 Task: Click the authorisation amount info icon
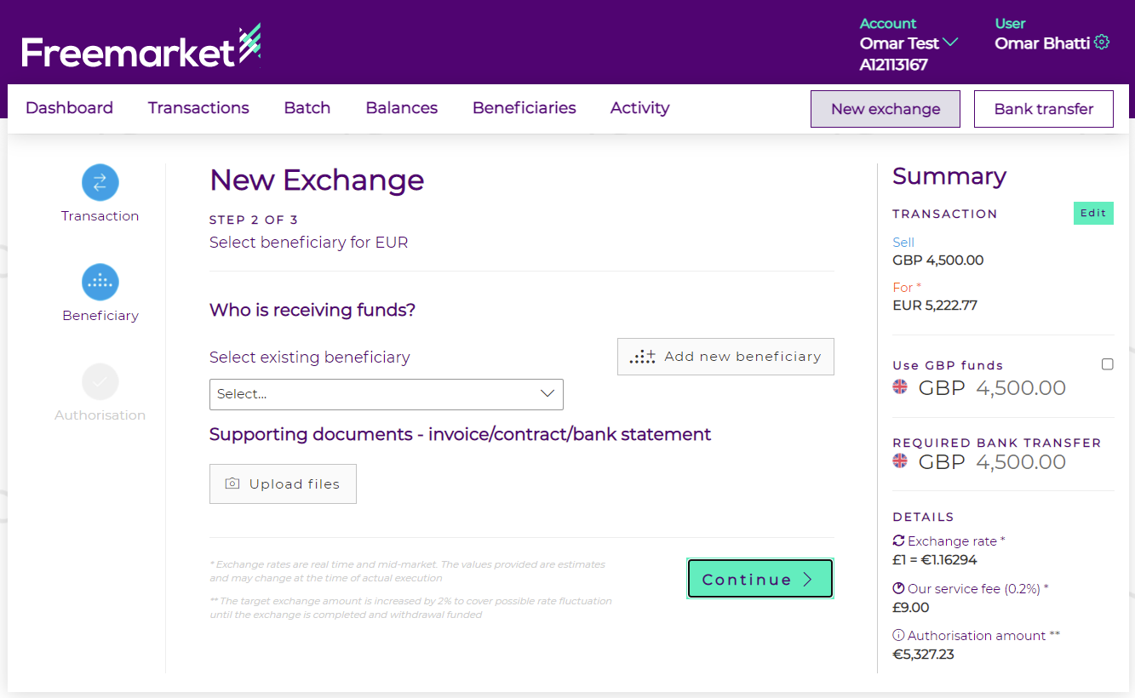point(898,636)
